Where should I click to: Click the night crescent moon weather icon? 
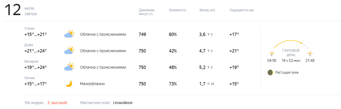click(x=69, y=83)
